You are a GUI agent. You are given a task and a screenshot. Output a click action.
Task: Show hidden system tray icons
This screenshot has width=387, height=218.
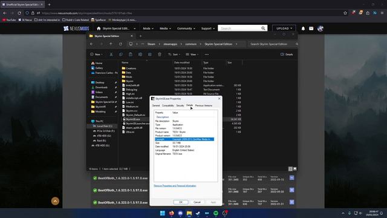point(343,213)
